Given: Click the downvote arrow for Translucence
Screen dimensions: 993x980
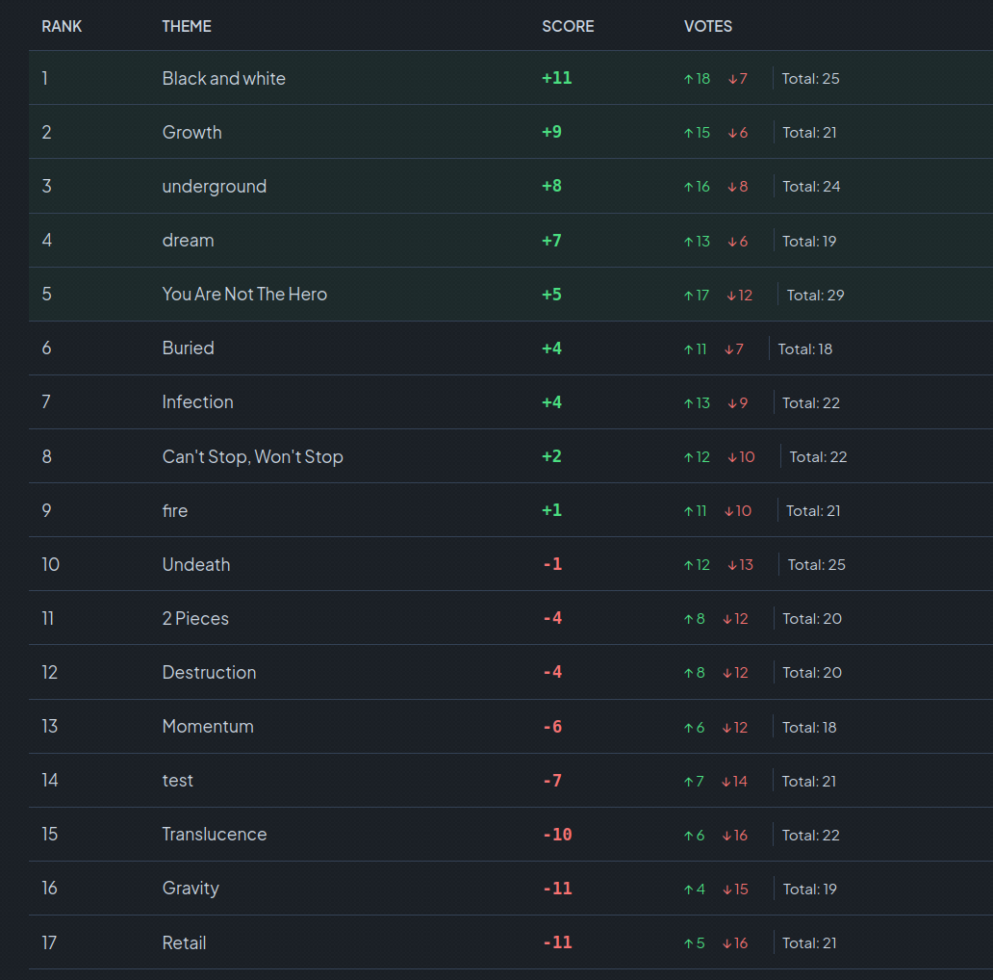Looking at the screenshot, I should tap(726, 836).
